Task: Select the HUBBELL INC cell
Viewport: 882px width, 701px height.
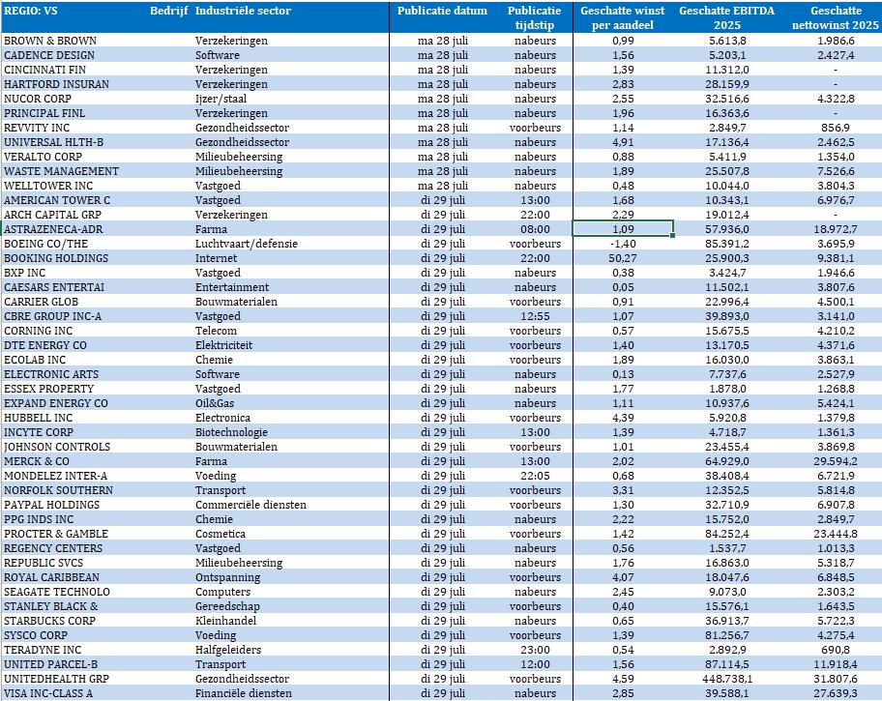Action: [39, 418]
